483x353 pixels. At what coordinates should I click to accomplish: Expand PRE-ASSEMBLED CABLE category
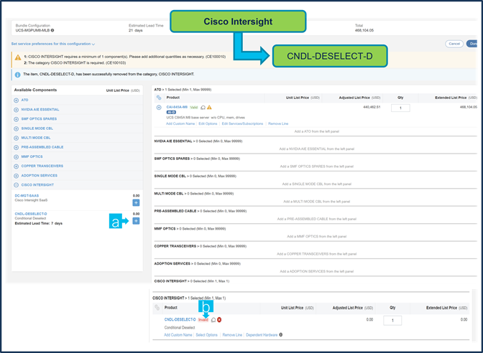17,147
